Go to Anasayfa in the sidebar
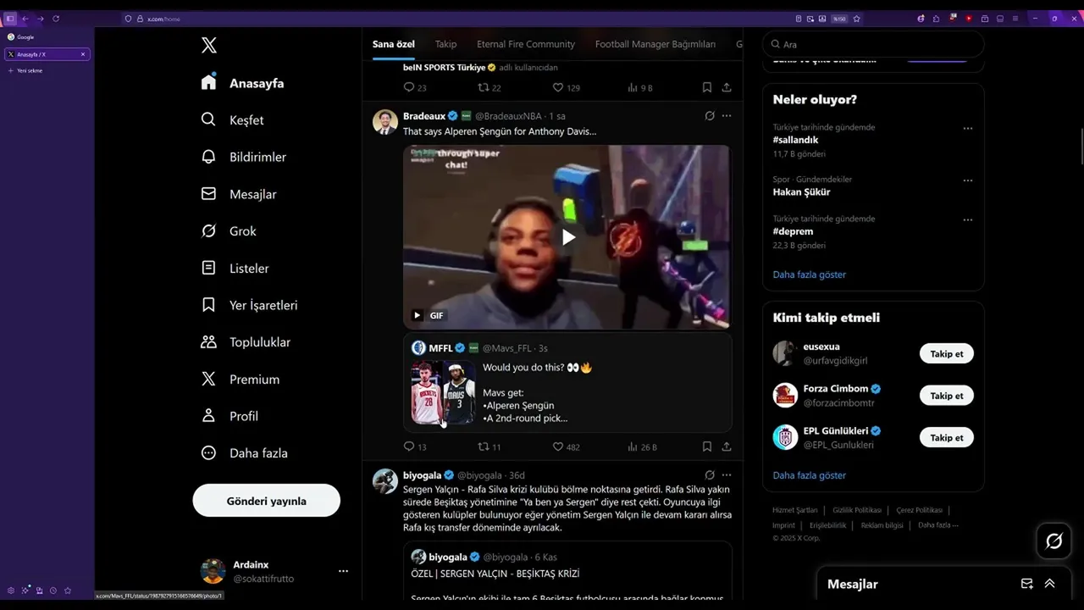This screenshot has height=610, width=1084. pos(243,83)
